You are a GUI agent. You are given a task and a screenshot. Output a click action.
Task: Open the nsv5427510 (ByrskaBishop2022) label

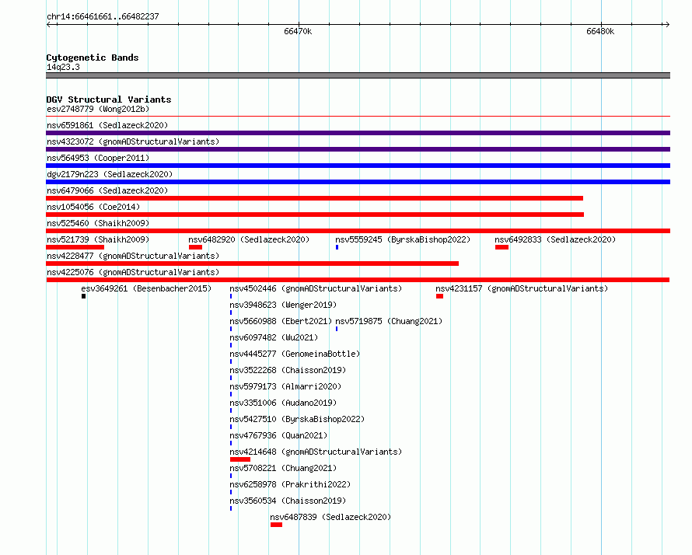pyautogui.click(x=297, y=419)
